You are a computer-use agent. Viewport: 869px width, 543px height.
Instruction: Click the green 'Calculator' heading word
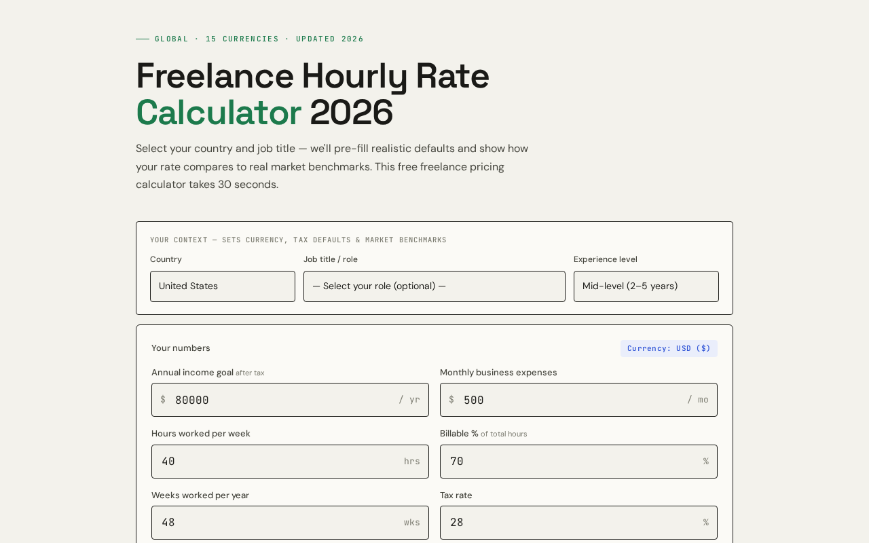click(219, 113)
